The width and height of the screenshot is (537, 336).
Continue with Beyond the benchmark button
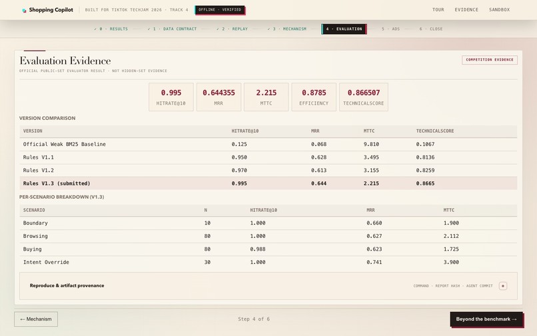click(486, 319)
